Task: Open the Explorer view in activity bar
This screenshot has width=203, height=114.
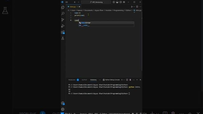Action: tap(63, 7)
